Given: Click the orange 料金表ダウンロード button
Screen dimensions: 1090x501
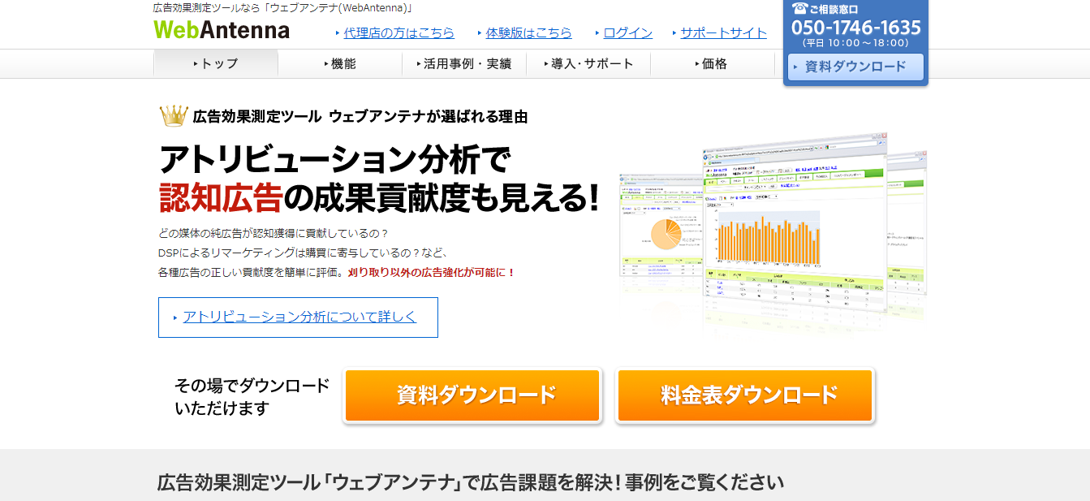Looking at the screenshot, I should click(745, 395).
